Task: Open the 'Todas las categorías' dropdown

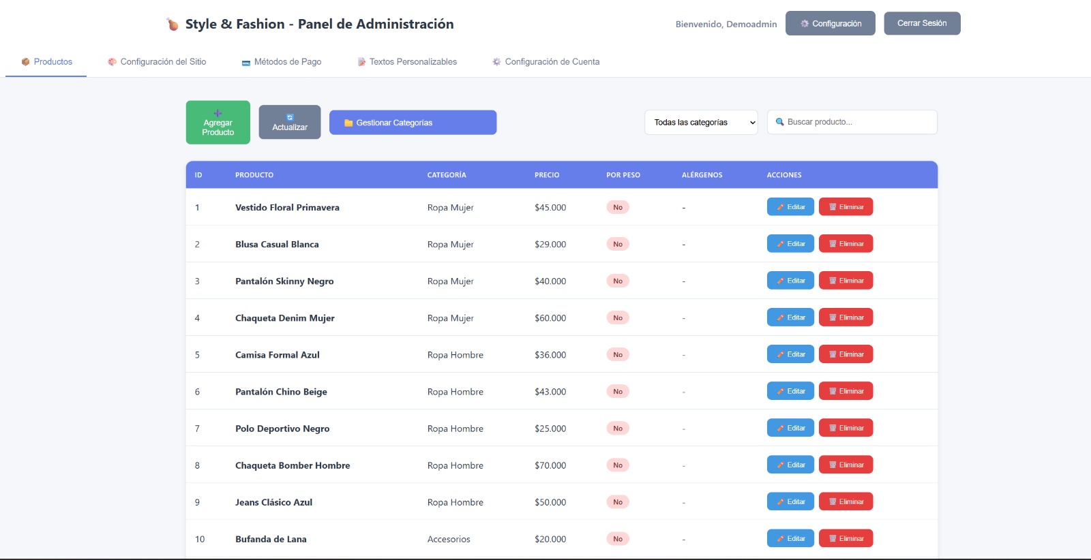Action: tap(700, 123)
